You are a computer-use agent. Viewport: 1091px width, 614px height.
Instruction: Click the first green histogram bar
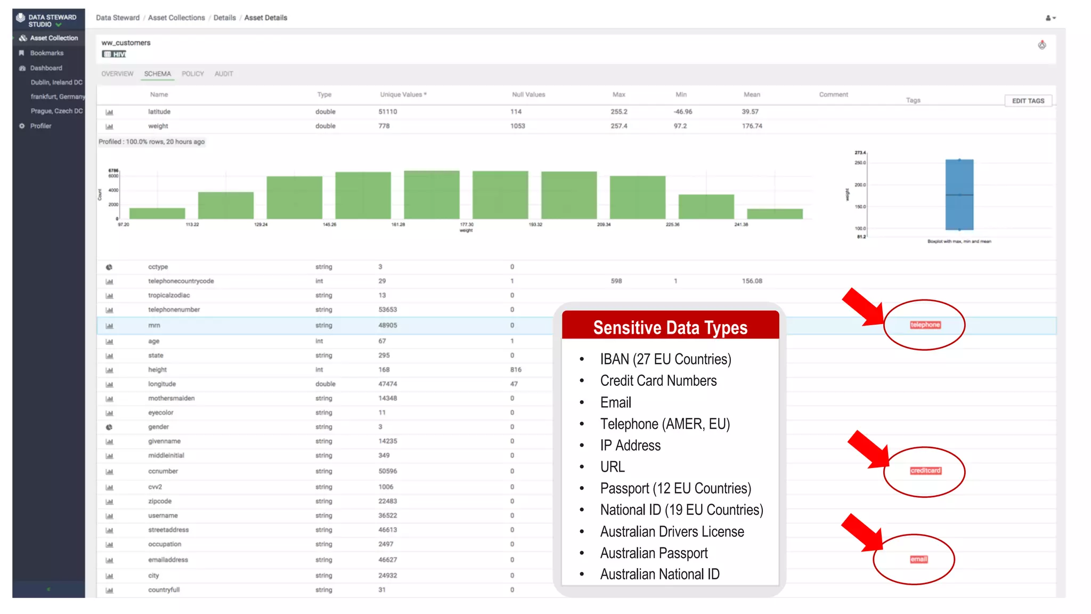(x=157, y=213)
